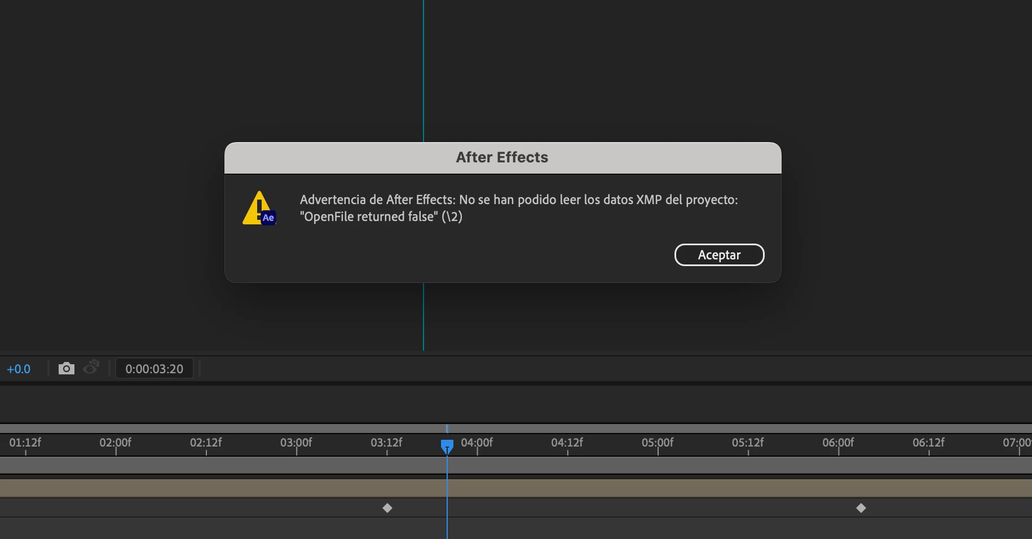Click the 02:00f mark on time ruler
This screenshot has width=1032, height=539.
(x=115, y=443)
